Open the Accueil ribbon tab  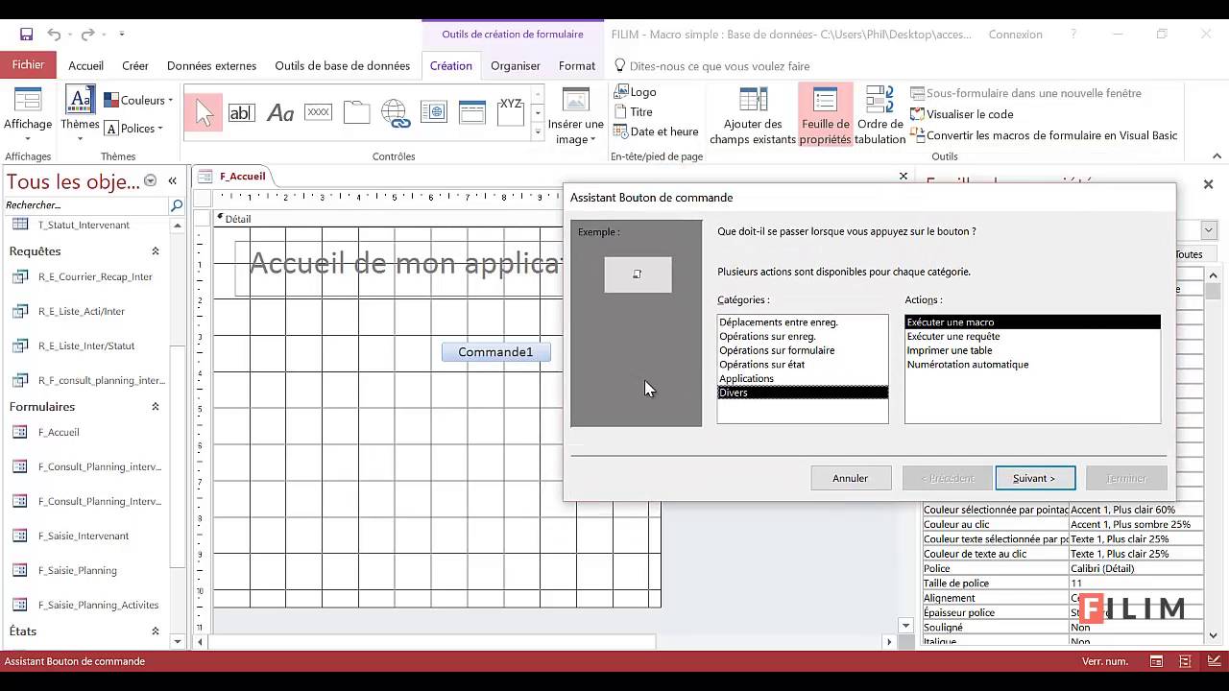click(85, 66)
